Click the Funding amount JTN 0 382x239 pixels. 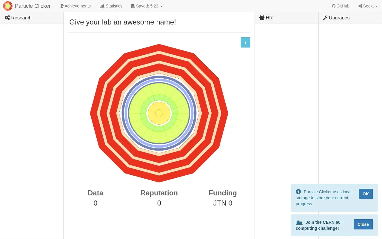click(223, 203)
